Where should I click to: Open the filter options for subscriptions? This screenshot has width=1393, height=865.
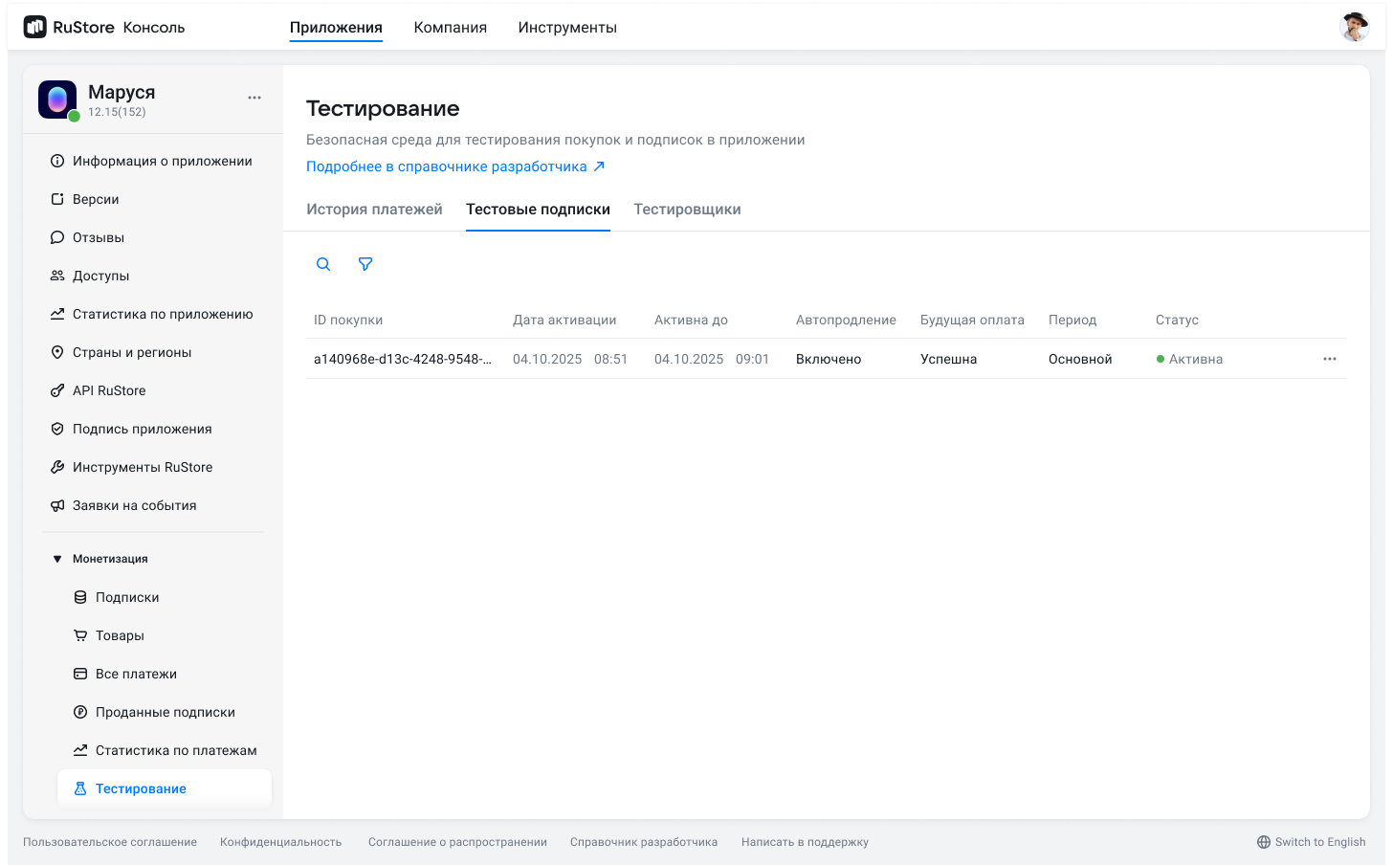[365, 263]
